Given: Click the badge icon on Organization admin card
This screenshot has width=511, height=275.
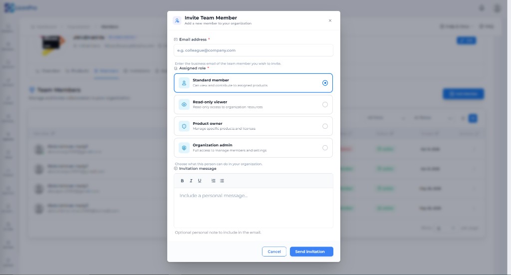Looking at the screenshot, I should pos(184,148).
